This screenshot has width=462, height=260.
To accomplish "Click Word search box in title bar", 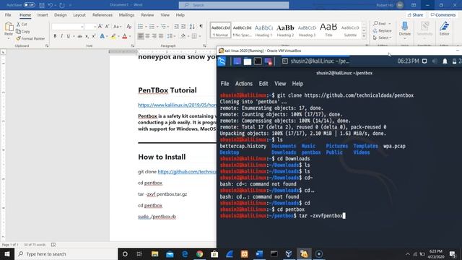I will point(234,5).
